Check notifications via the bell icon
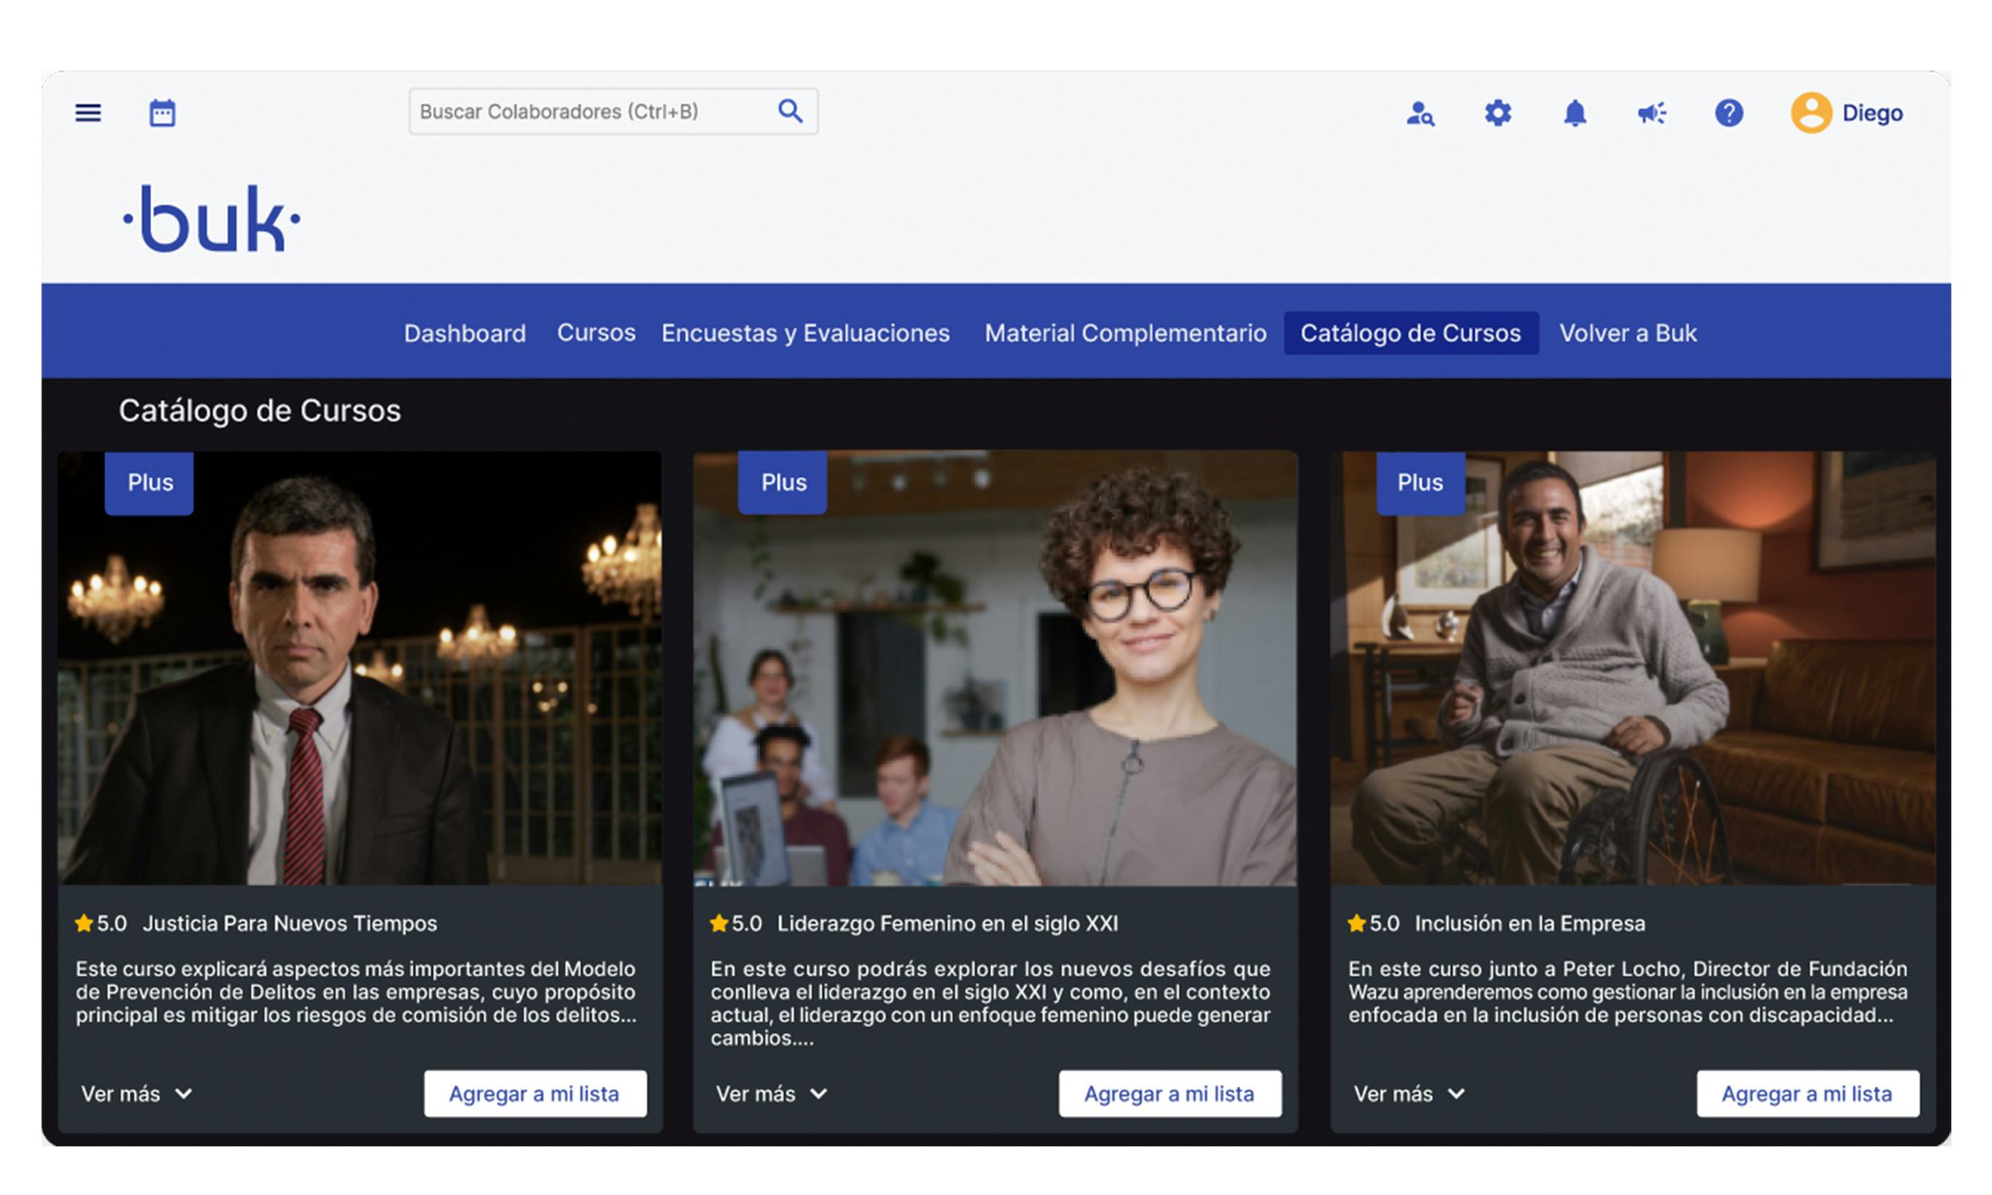The image size is (1992, 1195). pyautogui.click(x=1575, y=114)
